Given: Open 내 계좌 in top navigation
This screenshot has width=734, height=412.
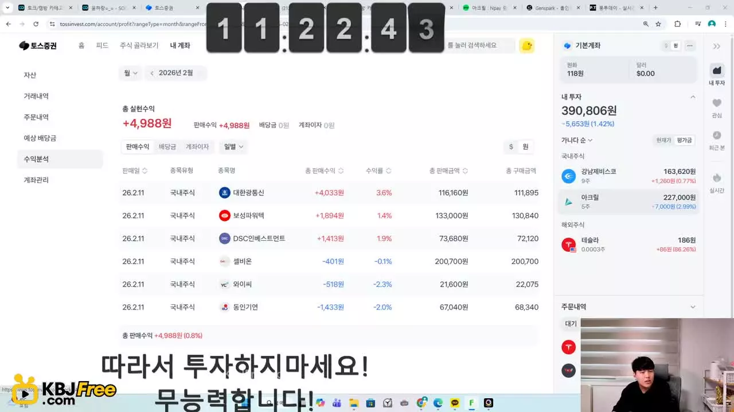Looking at the screenshot, I should pos(180,46).
